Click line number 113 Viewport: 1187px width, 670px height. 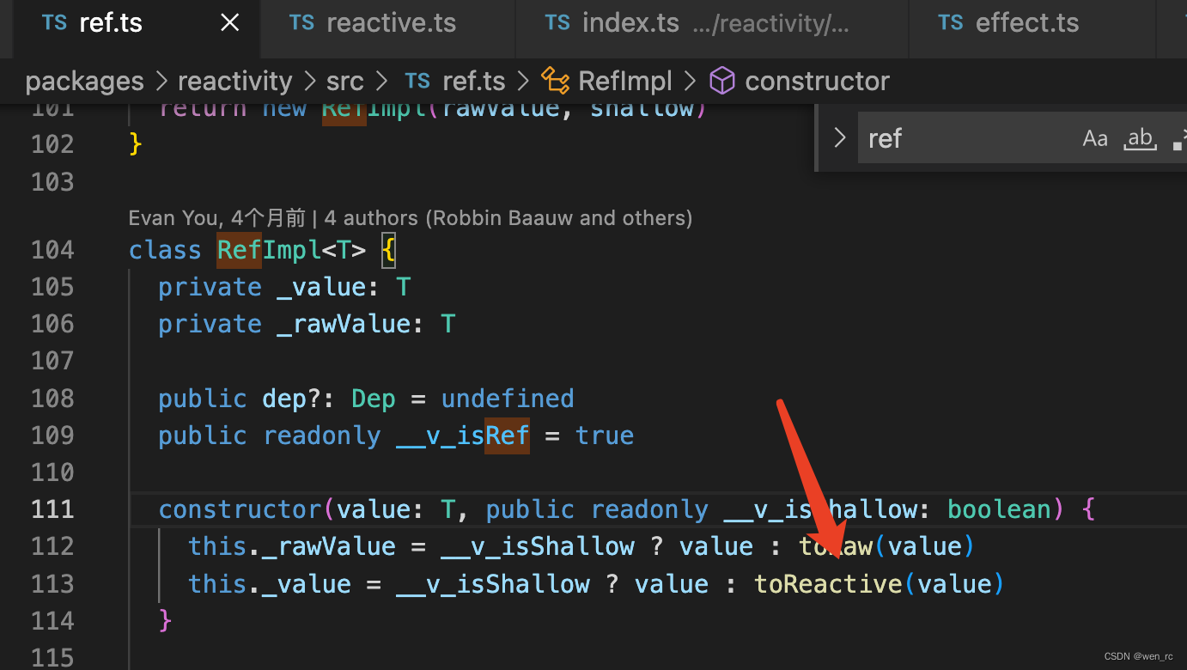pos(53,584)
